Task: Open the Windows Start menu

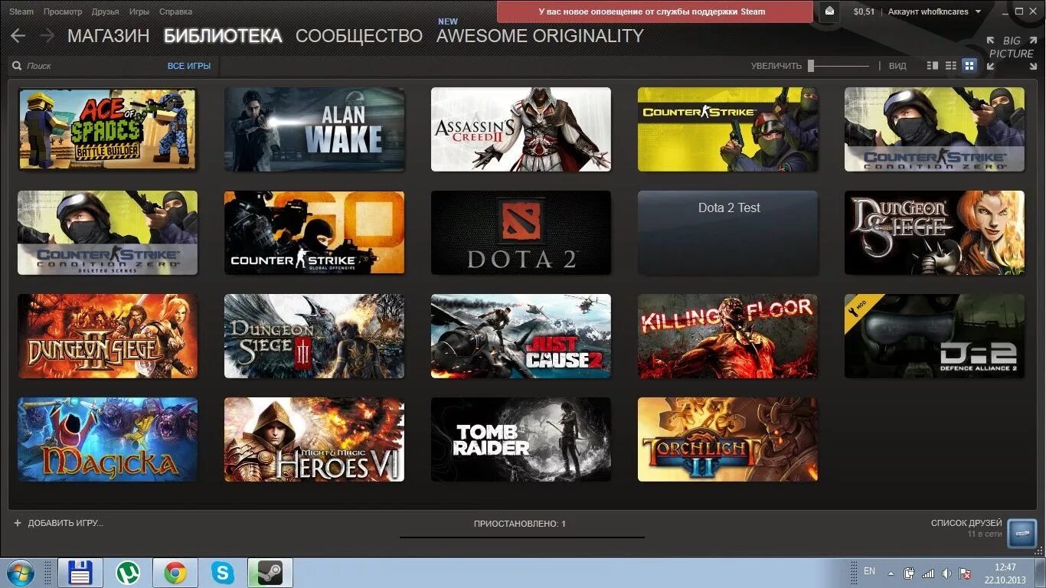Action: (x=21, y=573)
